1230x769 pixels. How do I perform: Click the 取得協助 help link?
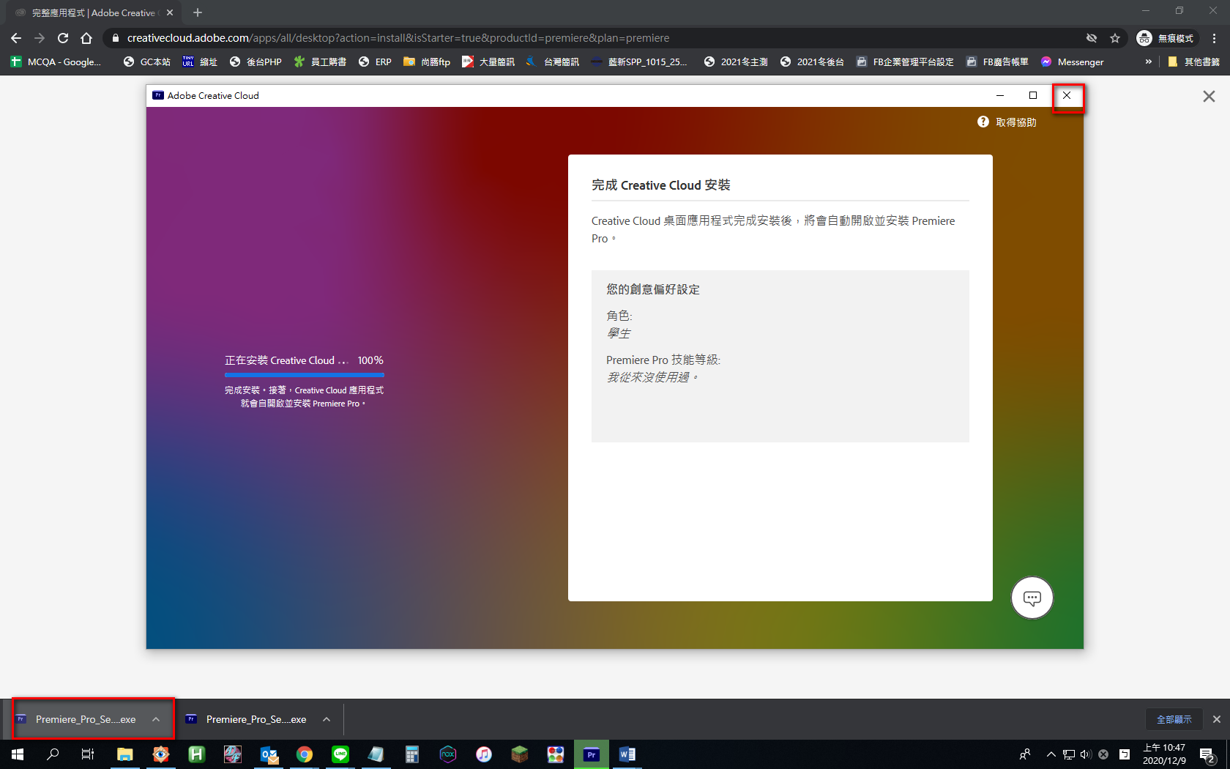(x=1015, y=122)
